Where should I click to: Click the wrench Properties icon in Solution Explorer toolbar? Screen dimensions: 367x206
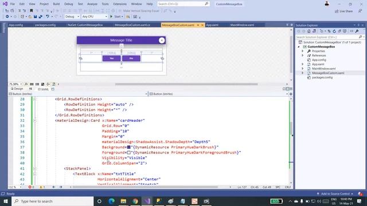click(357, 31)
